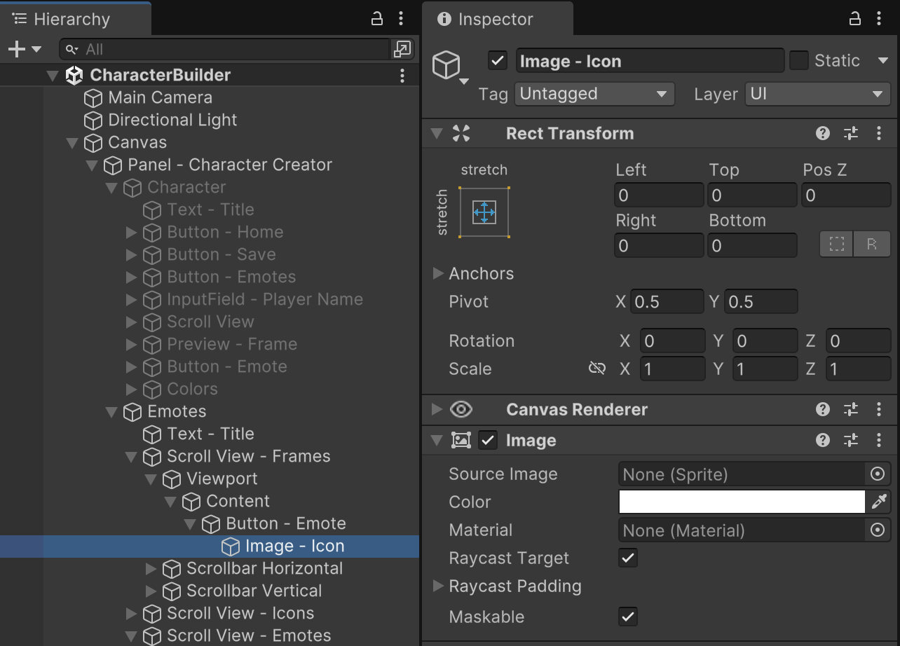Pick color with the eyedropper icon

879,502
